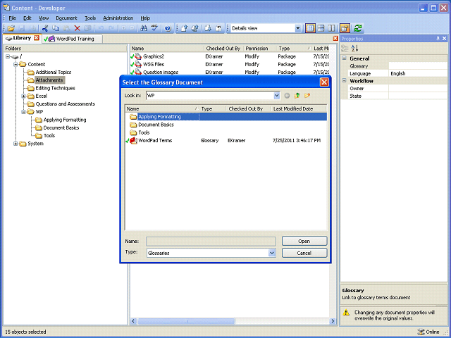Image resolution: width=451 pixels, height=338 pixels.
Task: Open the Edit menu
Action: pos(27,18)
